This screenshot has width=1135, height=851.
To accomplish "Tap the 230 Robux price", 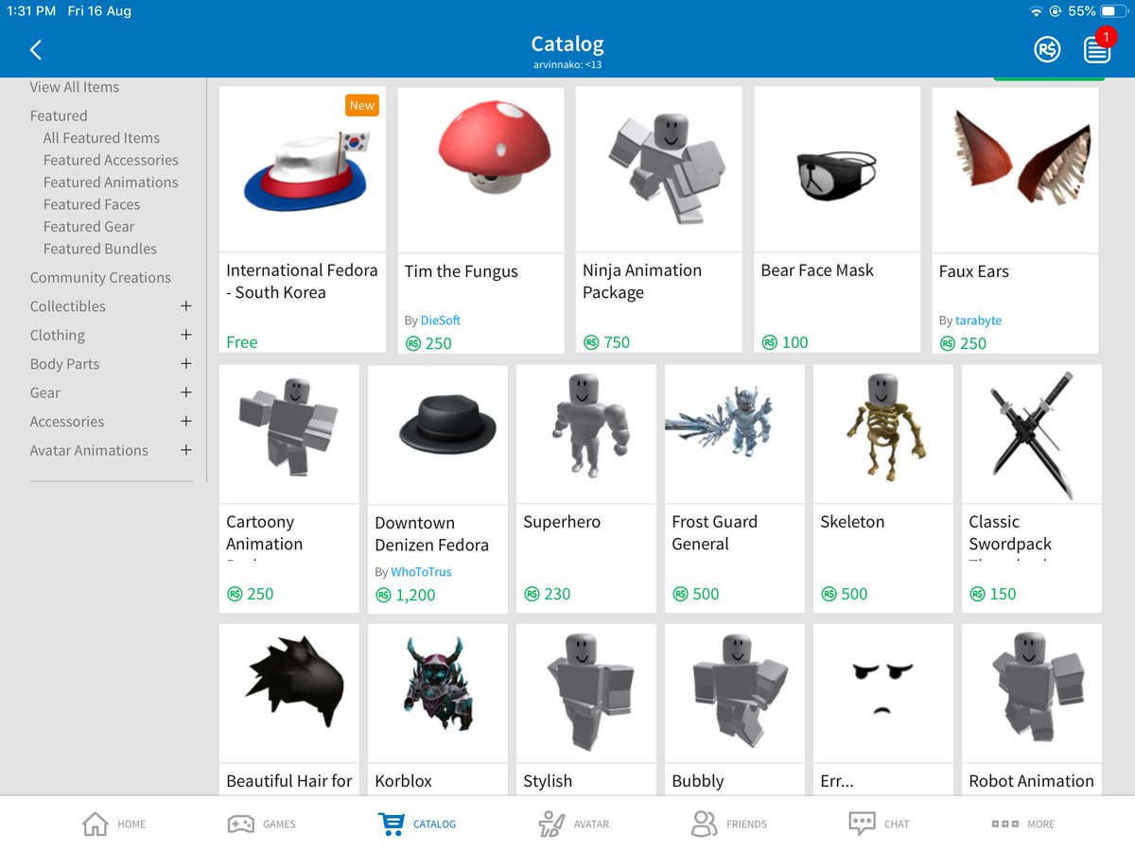I will [x=548, y=594].
